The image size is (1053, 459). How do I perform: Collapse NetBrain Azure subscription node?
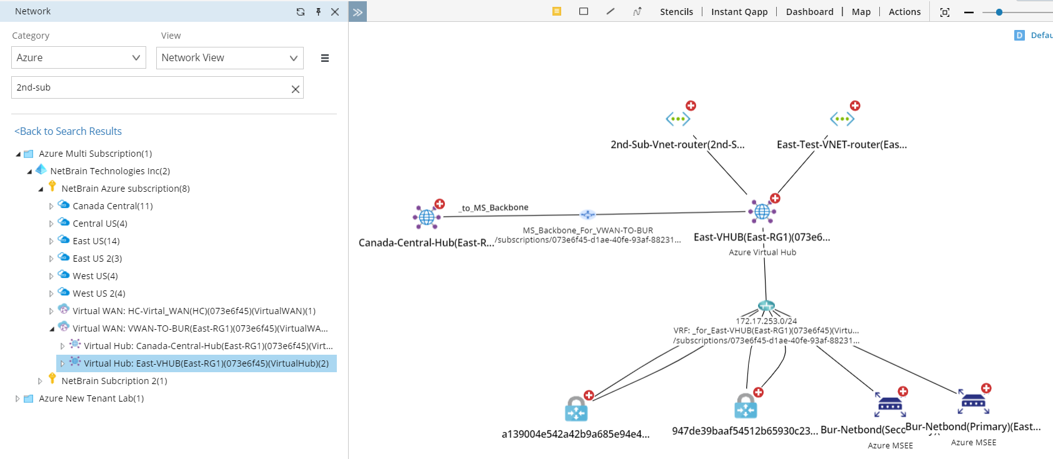coord(41,189)
